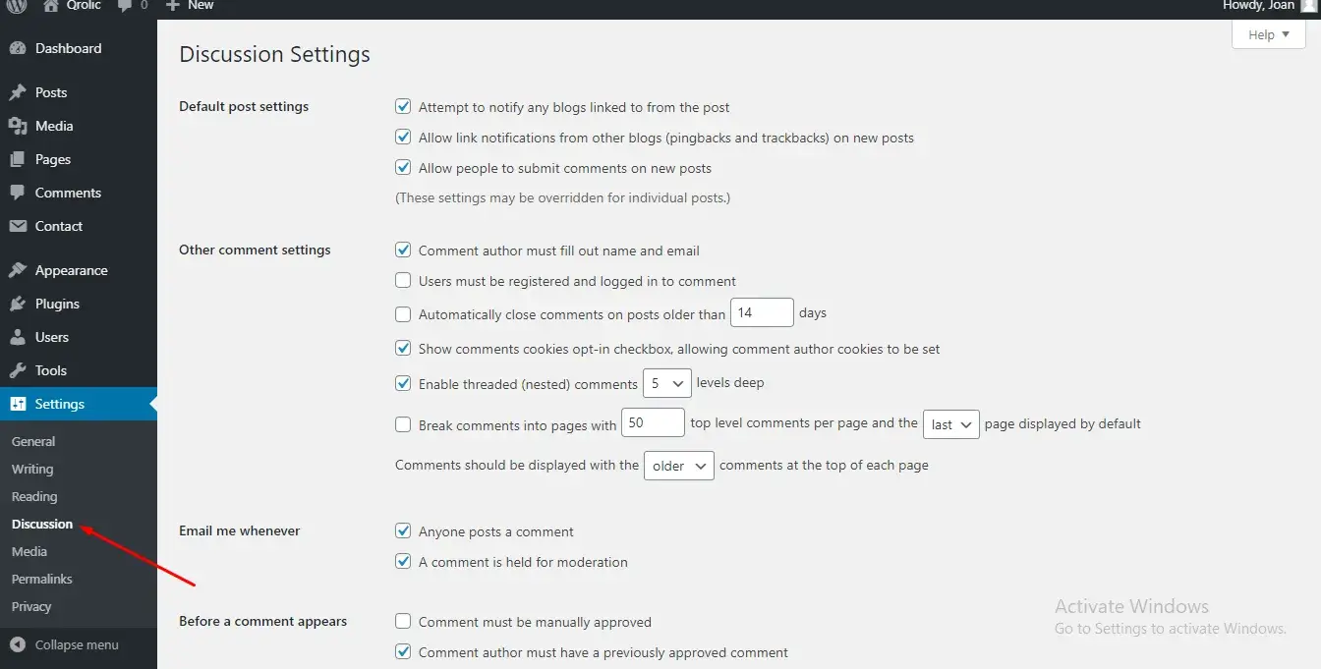Click the Comments bubble icon in sidebar

tap(18, 193)
